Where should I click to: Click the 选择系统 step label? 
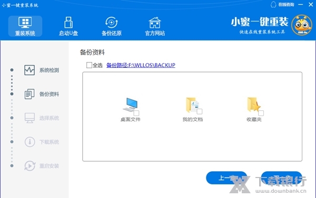point(49,118)
